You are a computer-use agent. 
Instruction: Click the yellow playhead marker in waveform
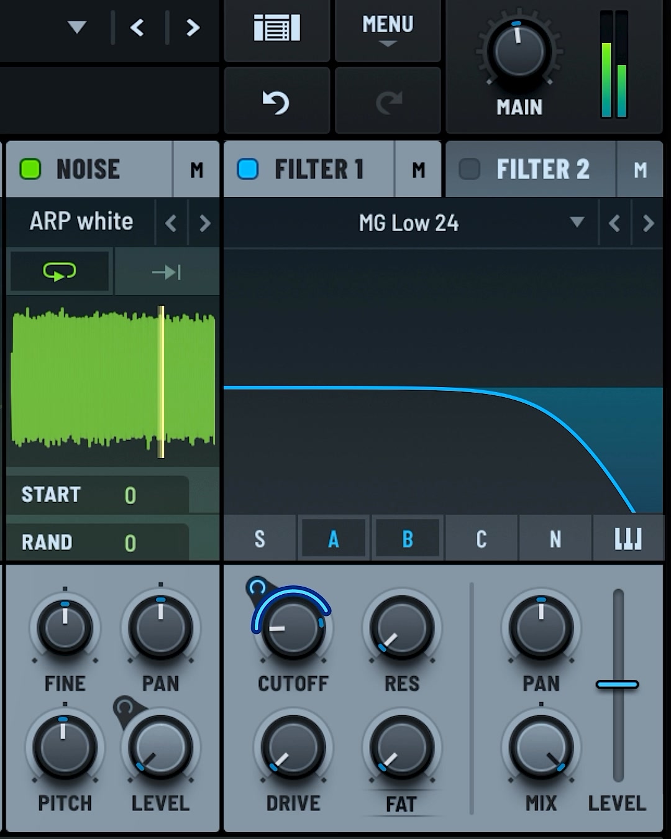161,382
